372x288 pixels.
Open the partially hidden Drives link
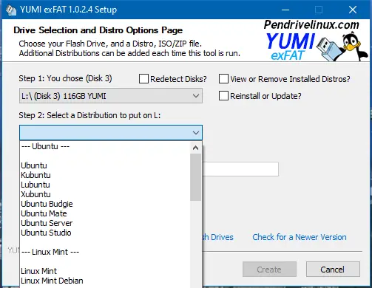point(217,237)
